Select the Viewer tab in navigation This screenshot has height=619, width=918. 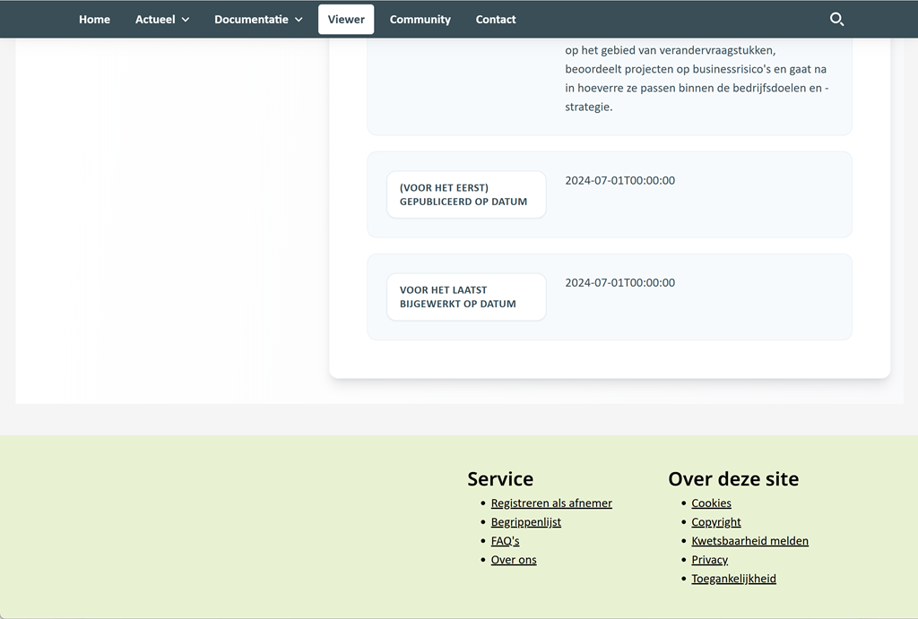(346, 20)
